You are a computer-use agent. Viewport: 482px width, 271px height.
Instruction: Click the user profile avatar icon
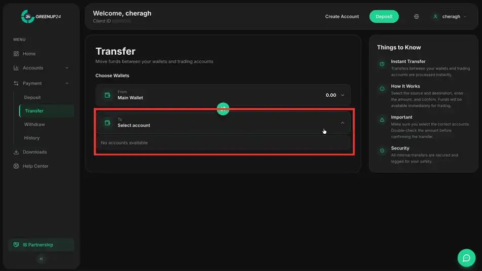coord(435,17)
